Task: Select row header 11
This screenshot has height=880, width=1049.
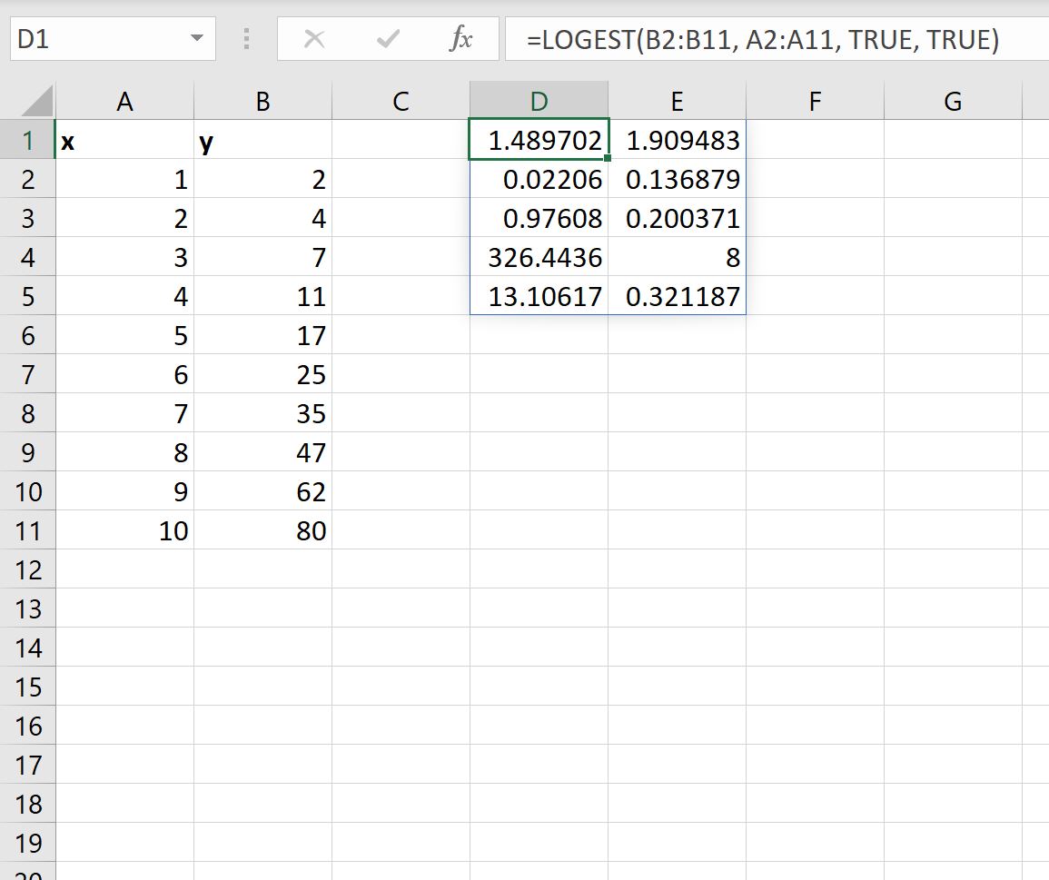Action: pos(29,530)
